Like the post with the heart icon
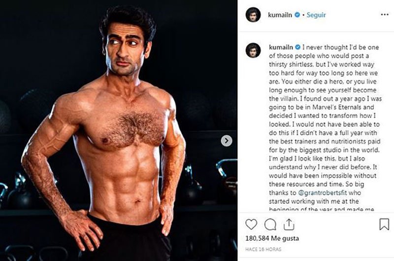This screenshot has width=394, height=261. pos(251,224)
